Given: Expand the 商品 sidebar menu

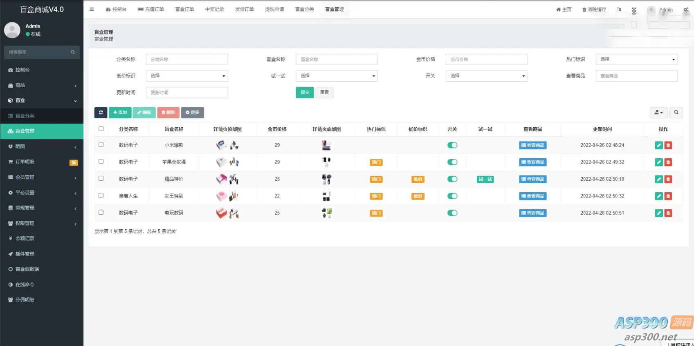Looking at the screenshot, I should click(42, 85).
